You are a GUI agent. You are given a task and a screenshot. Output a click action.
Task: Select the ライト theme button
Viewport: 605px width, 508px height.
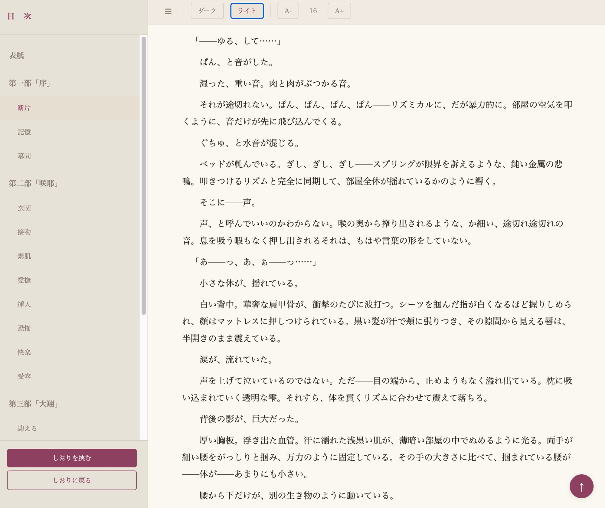pos(247,11)
